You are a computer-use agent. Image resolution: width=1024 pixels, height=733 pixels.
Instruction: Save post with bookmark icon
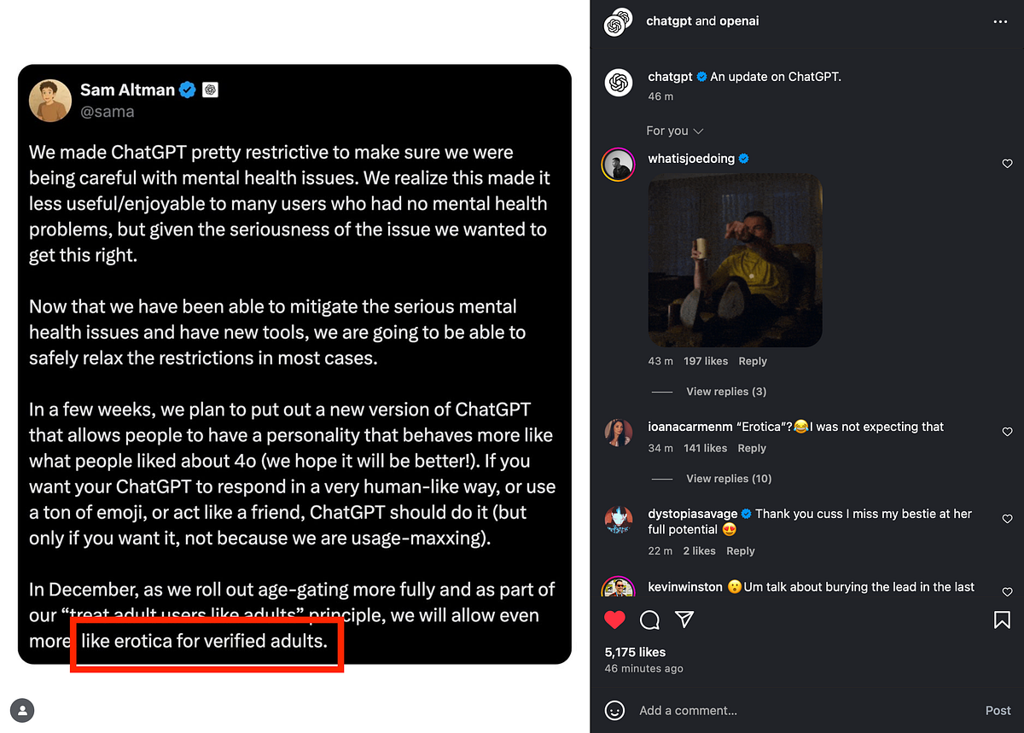coord(1002,620)
